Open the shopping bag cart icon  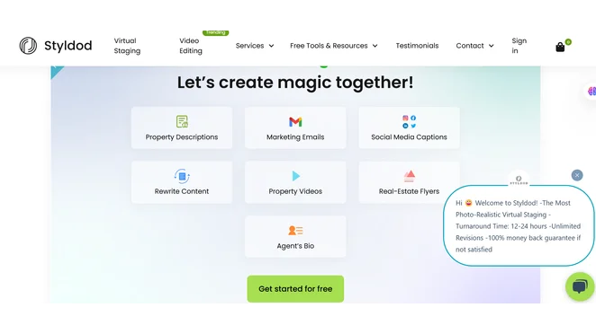(560, 47)
